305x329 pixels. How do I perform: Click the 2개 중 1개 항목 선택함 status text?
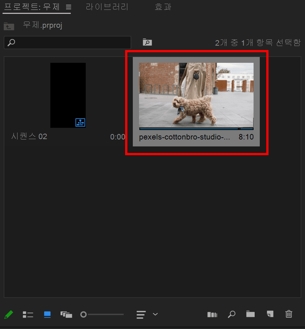(258, 43)
